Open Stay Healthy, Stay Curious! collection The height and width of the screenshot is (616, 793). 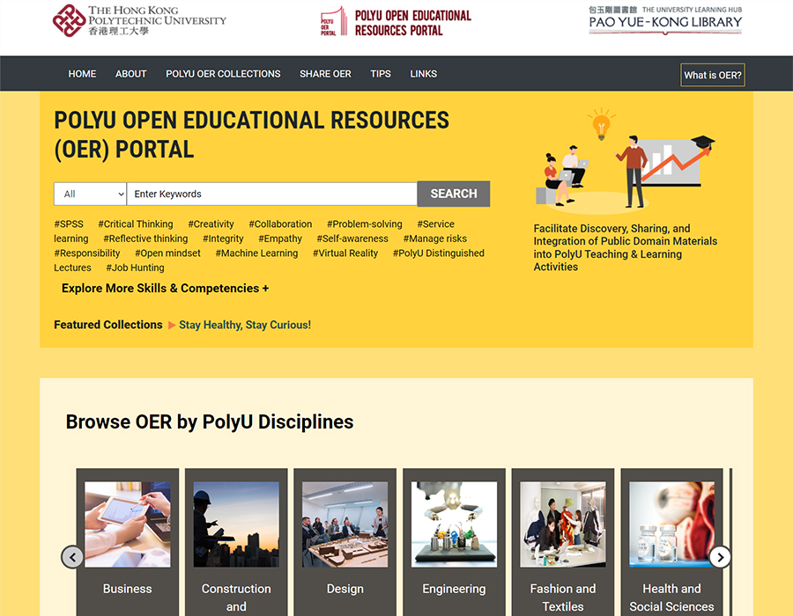[245, 326]
